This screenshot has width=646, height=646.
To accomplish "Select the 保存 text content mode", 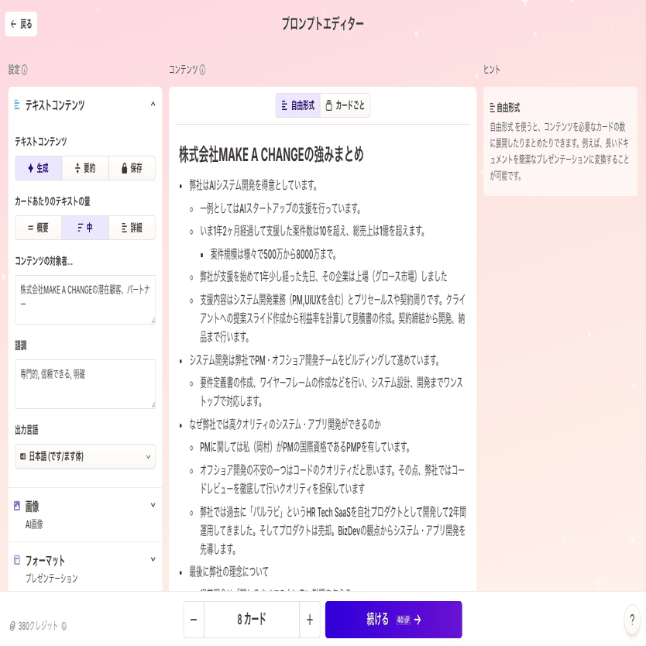I will [x=132, y=168].
